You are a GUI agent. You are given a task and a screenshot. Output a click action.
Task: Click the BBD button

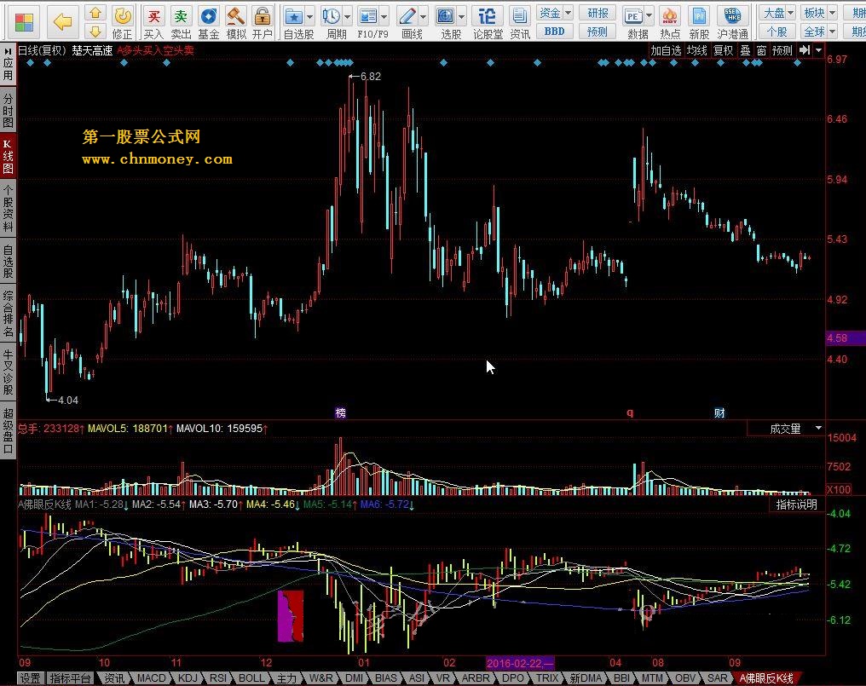555,32
